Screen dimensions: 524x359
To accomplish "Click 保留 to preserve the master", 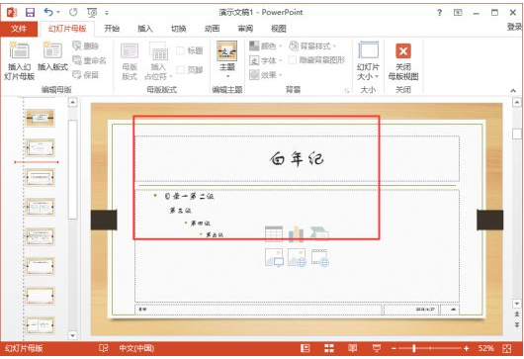I will point(86,75).
